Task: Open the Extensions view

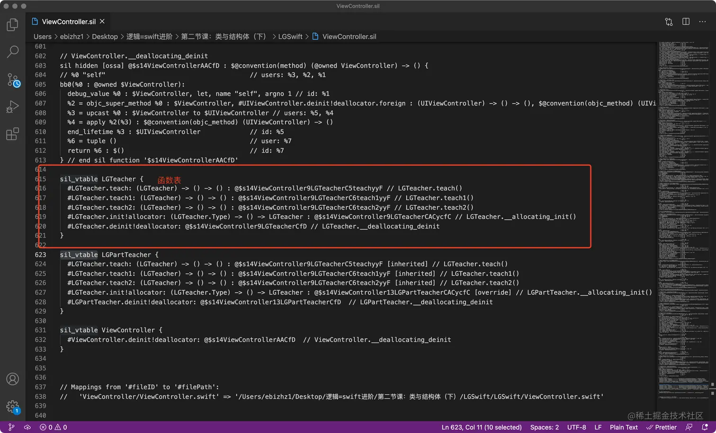Action: point(13,134)
